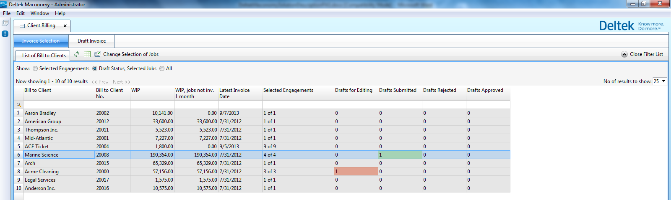Select the Draft Status, Selected Jobs radio option

95,68
